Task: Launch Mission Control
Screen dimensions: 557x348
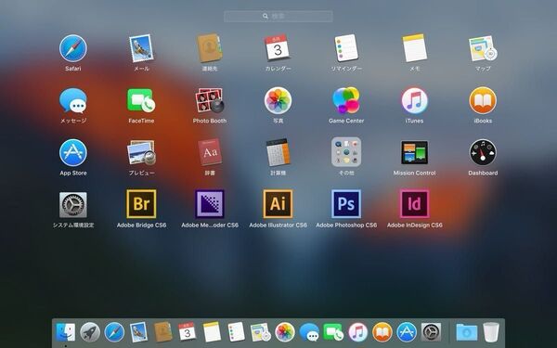Action: [x=414, y=152]
